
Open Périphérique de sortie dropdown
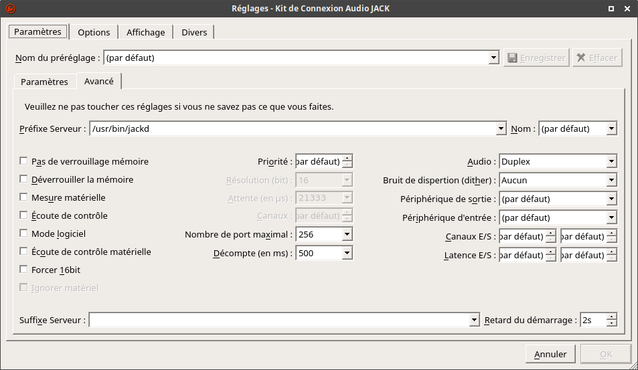[x=611, y=199]
